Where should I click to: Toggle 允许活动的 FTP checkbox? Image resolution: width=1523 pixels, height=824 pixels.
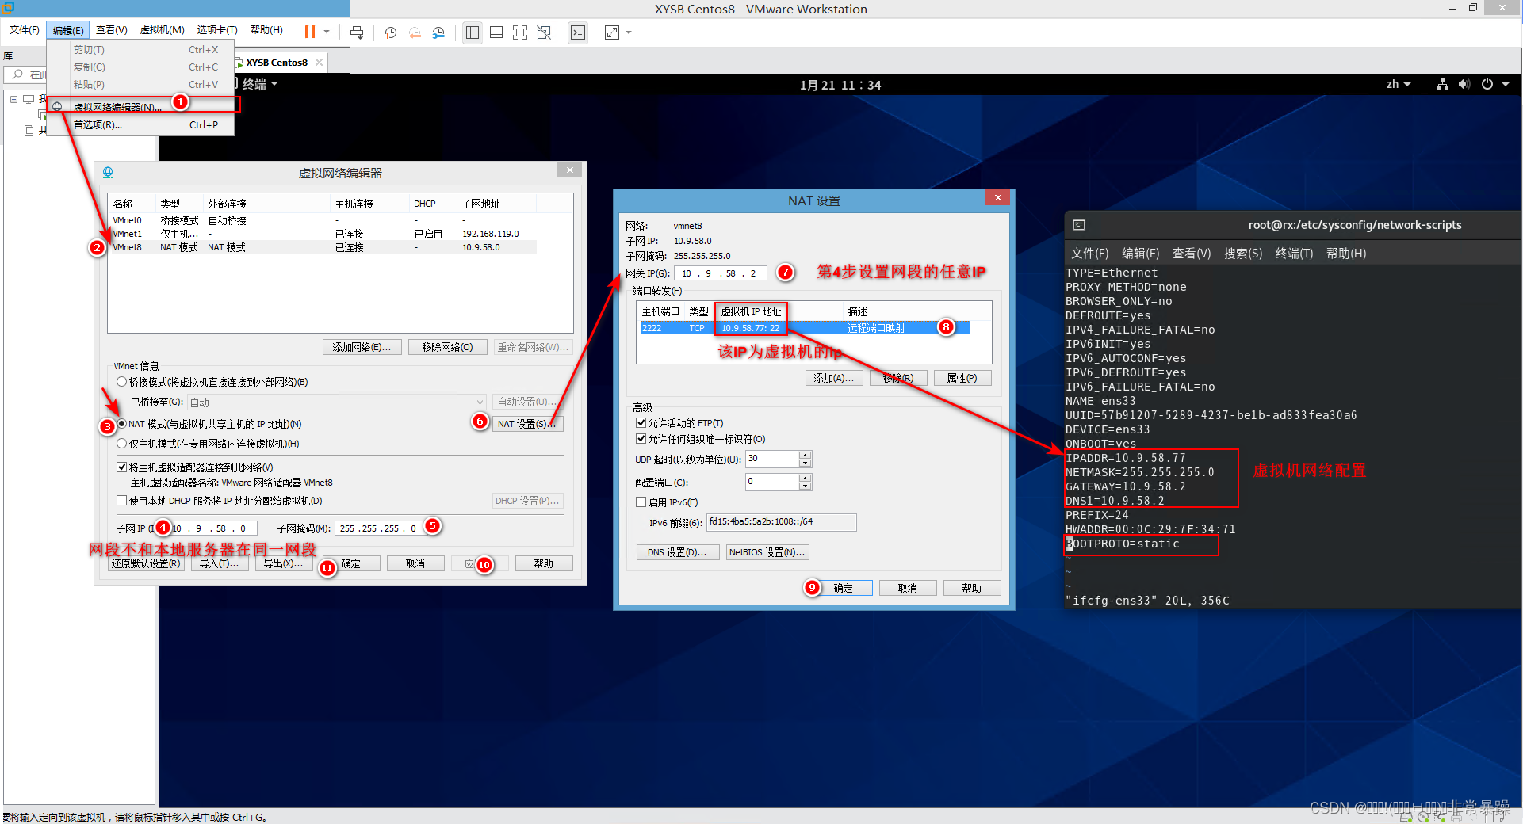pos(641,423)
